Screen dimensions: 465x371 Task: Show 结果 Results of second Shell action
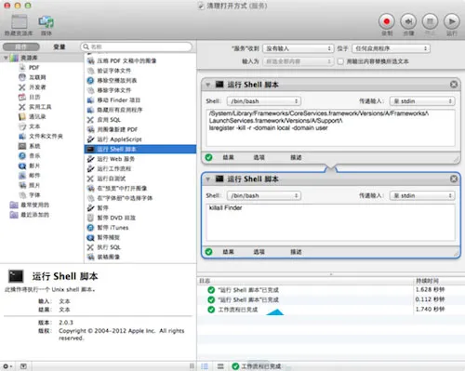tap(228, 252)
